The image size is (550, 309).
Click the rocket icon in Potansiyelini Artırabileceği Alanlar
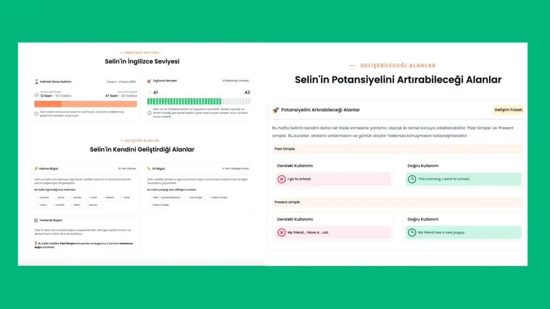276,109
